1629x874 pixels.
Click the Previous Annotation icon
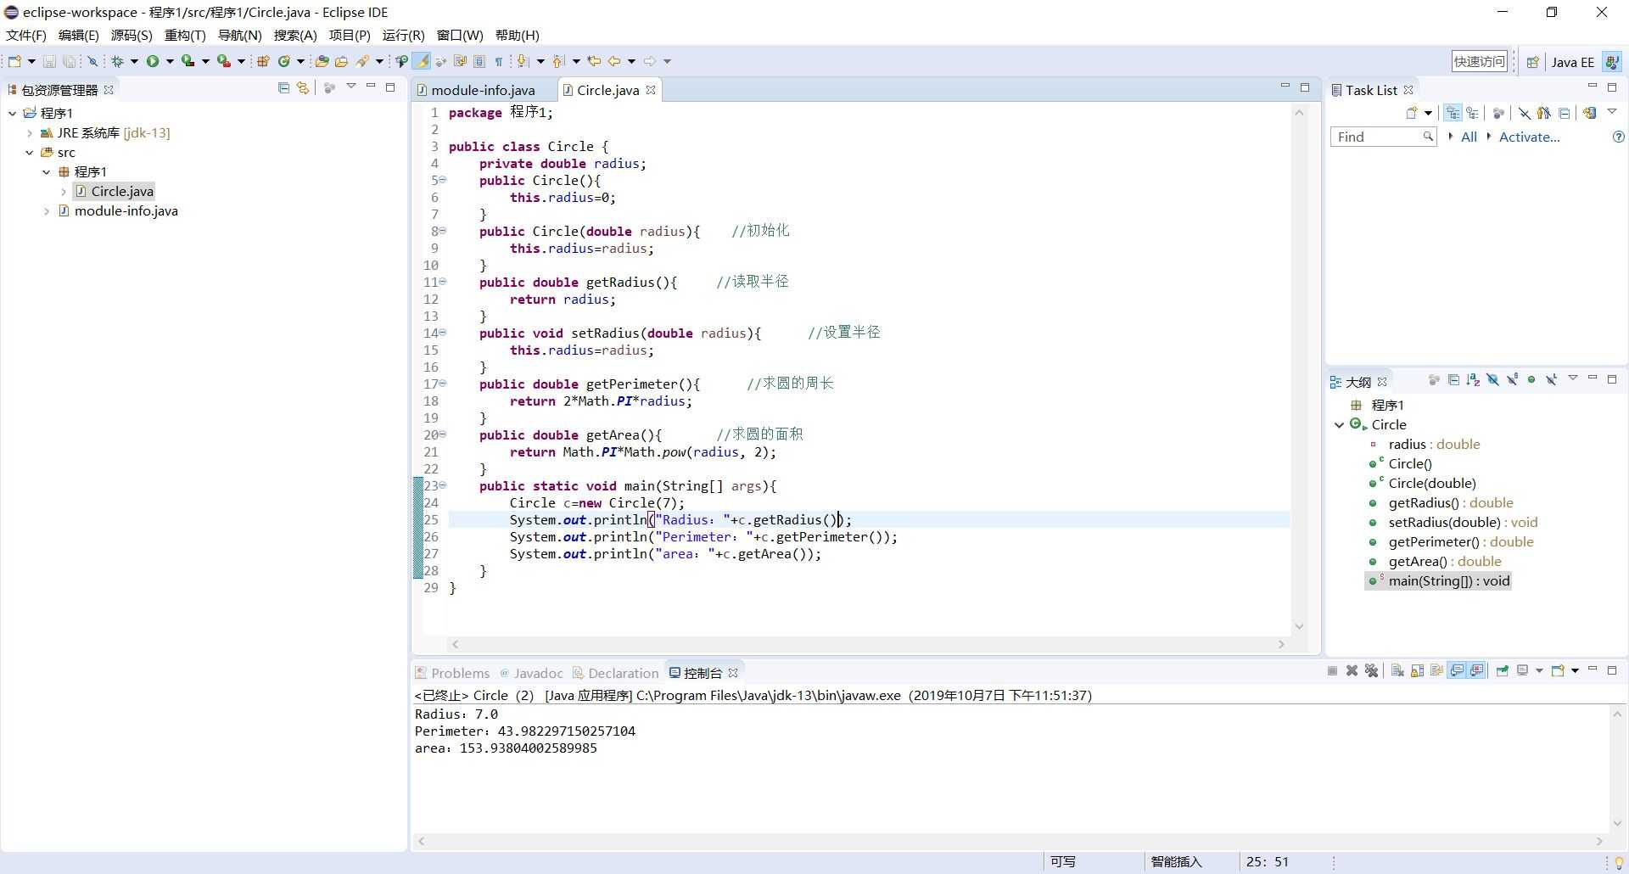(557, 61)
